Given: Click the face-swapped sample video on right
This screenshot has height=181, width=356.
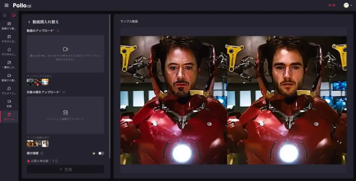Looking at the screenshot, I should (x=287, y=100).
